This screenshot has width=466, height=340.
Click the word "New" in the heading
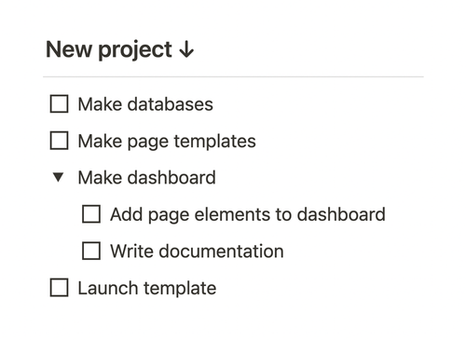[x=69, y=49]
